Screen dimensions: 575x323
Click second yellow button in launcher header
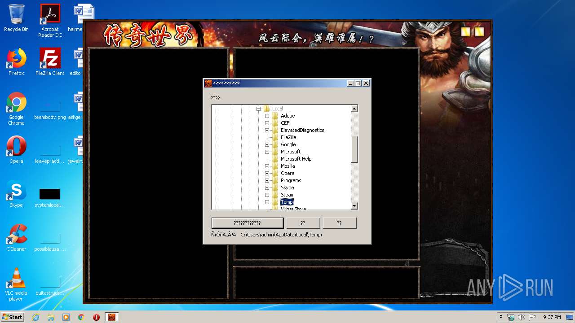pos(479,32)
